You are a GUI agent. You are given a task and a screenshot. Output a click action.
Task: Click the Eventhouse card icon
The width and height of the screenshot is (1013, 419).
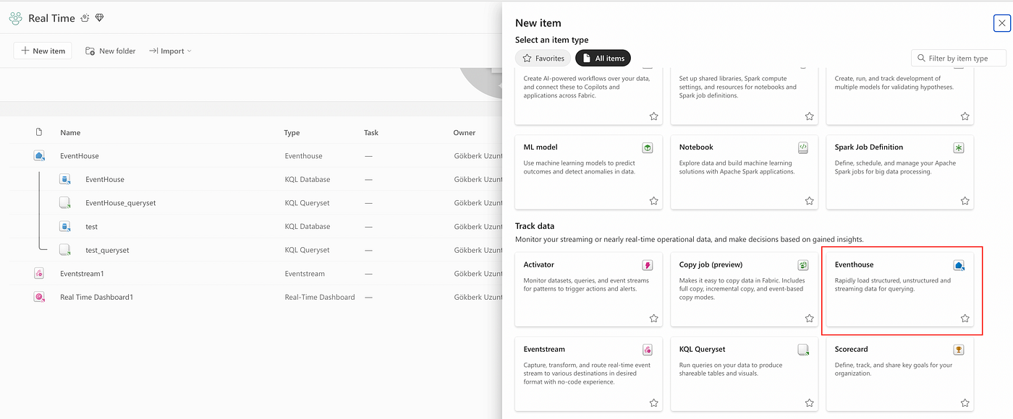pos(959,265)
